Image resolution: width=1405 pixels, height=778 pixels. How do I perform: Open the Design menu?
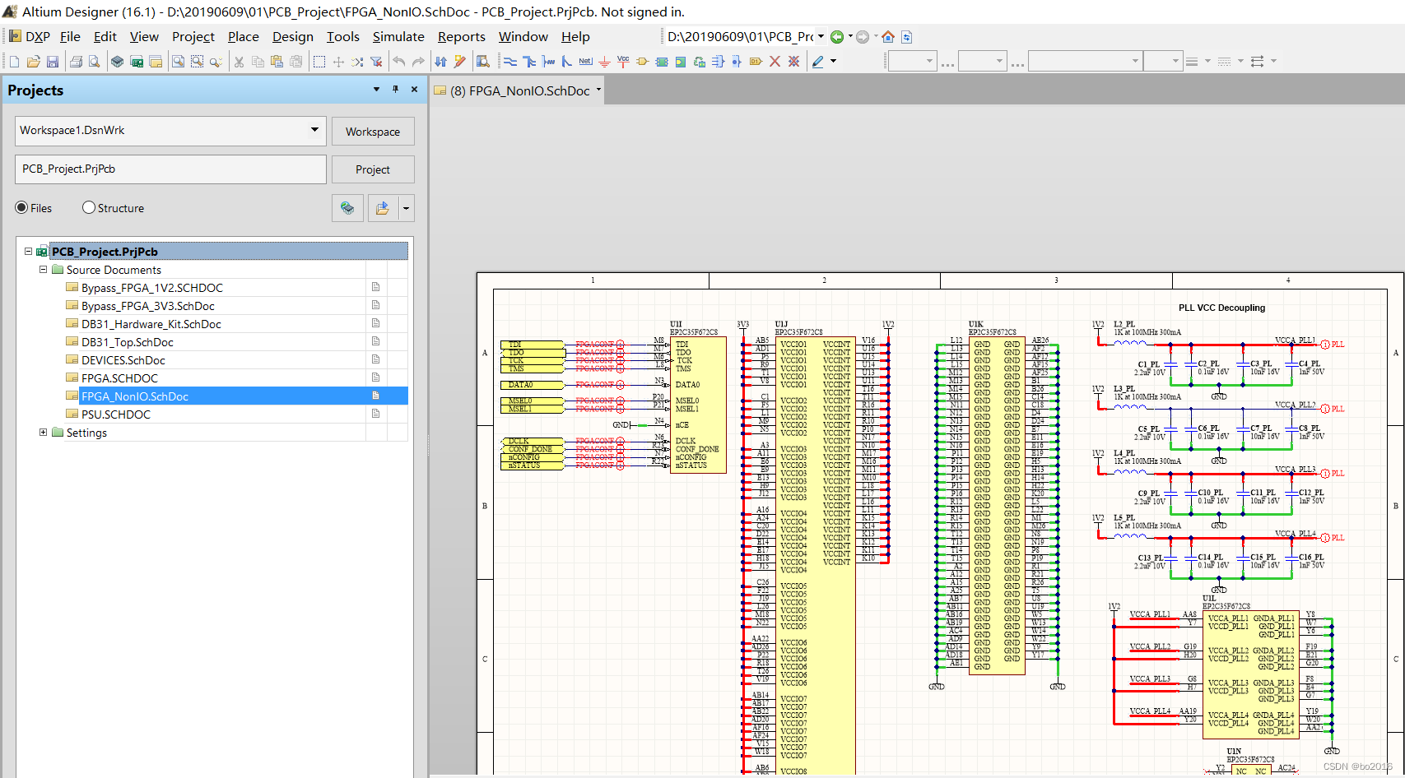pos(293,37)
